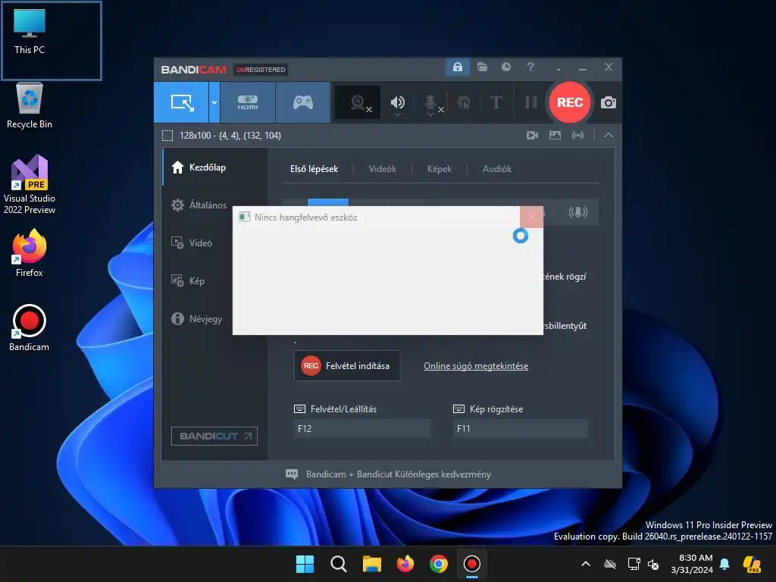This screenshot has width=776, height=582.
Task: Switch to the Videók tab
Action: point(383,169)
